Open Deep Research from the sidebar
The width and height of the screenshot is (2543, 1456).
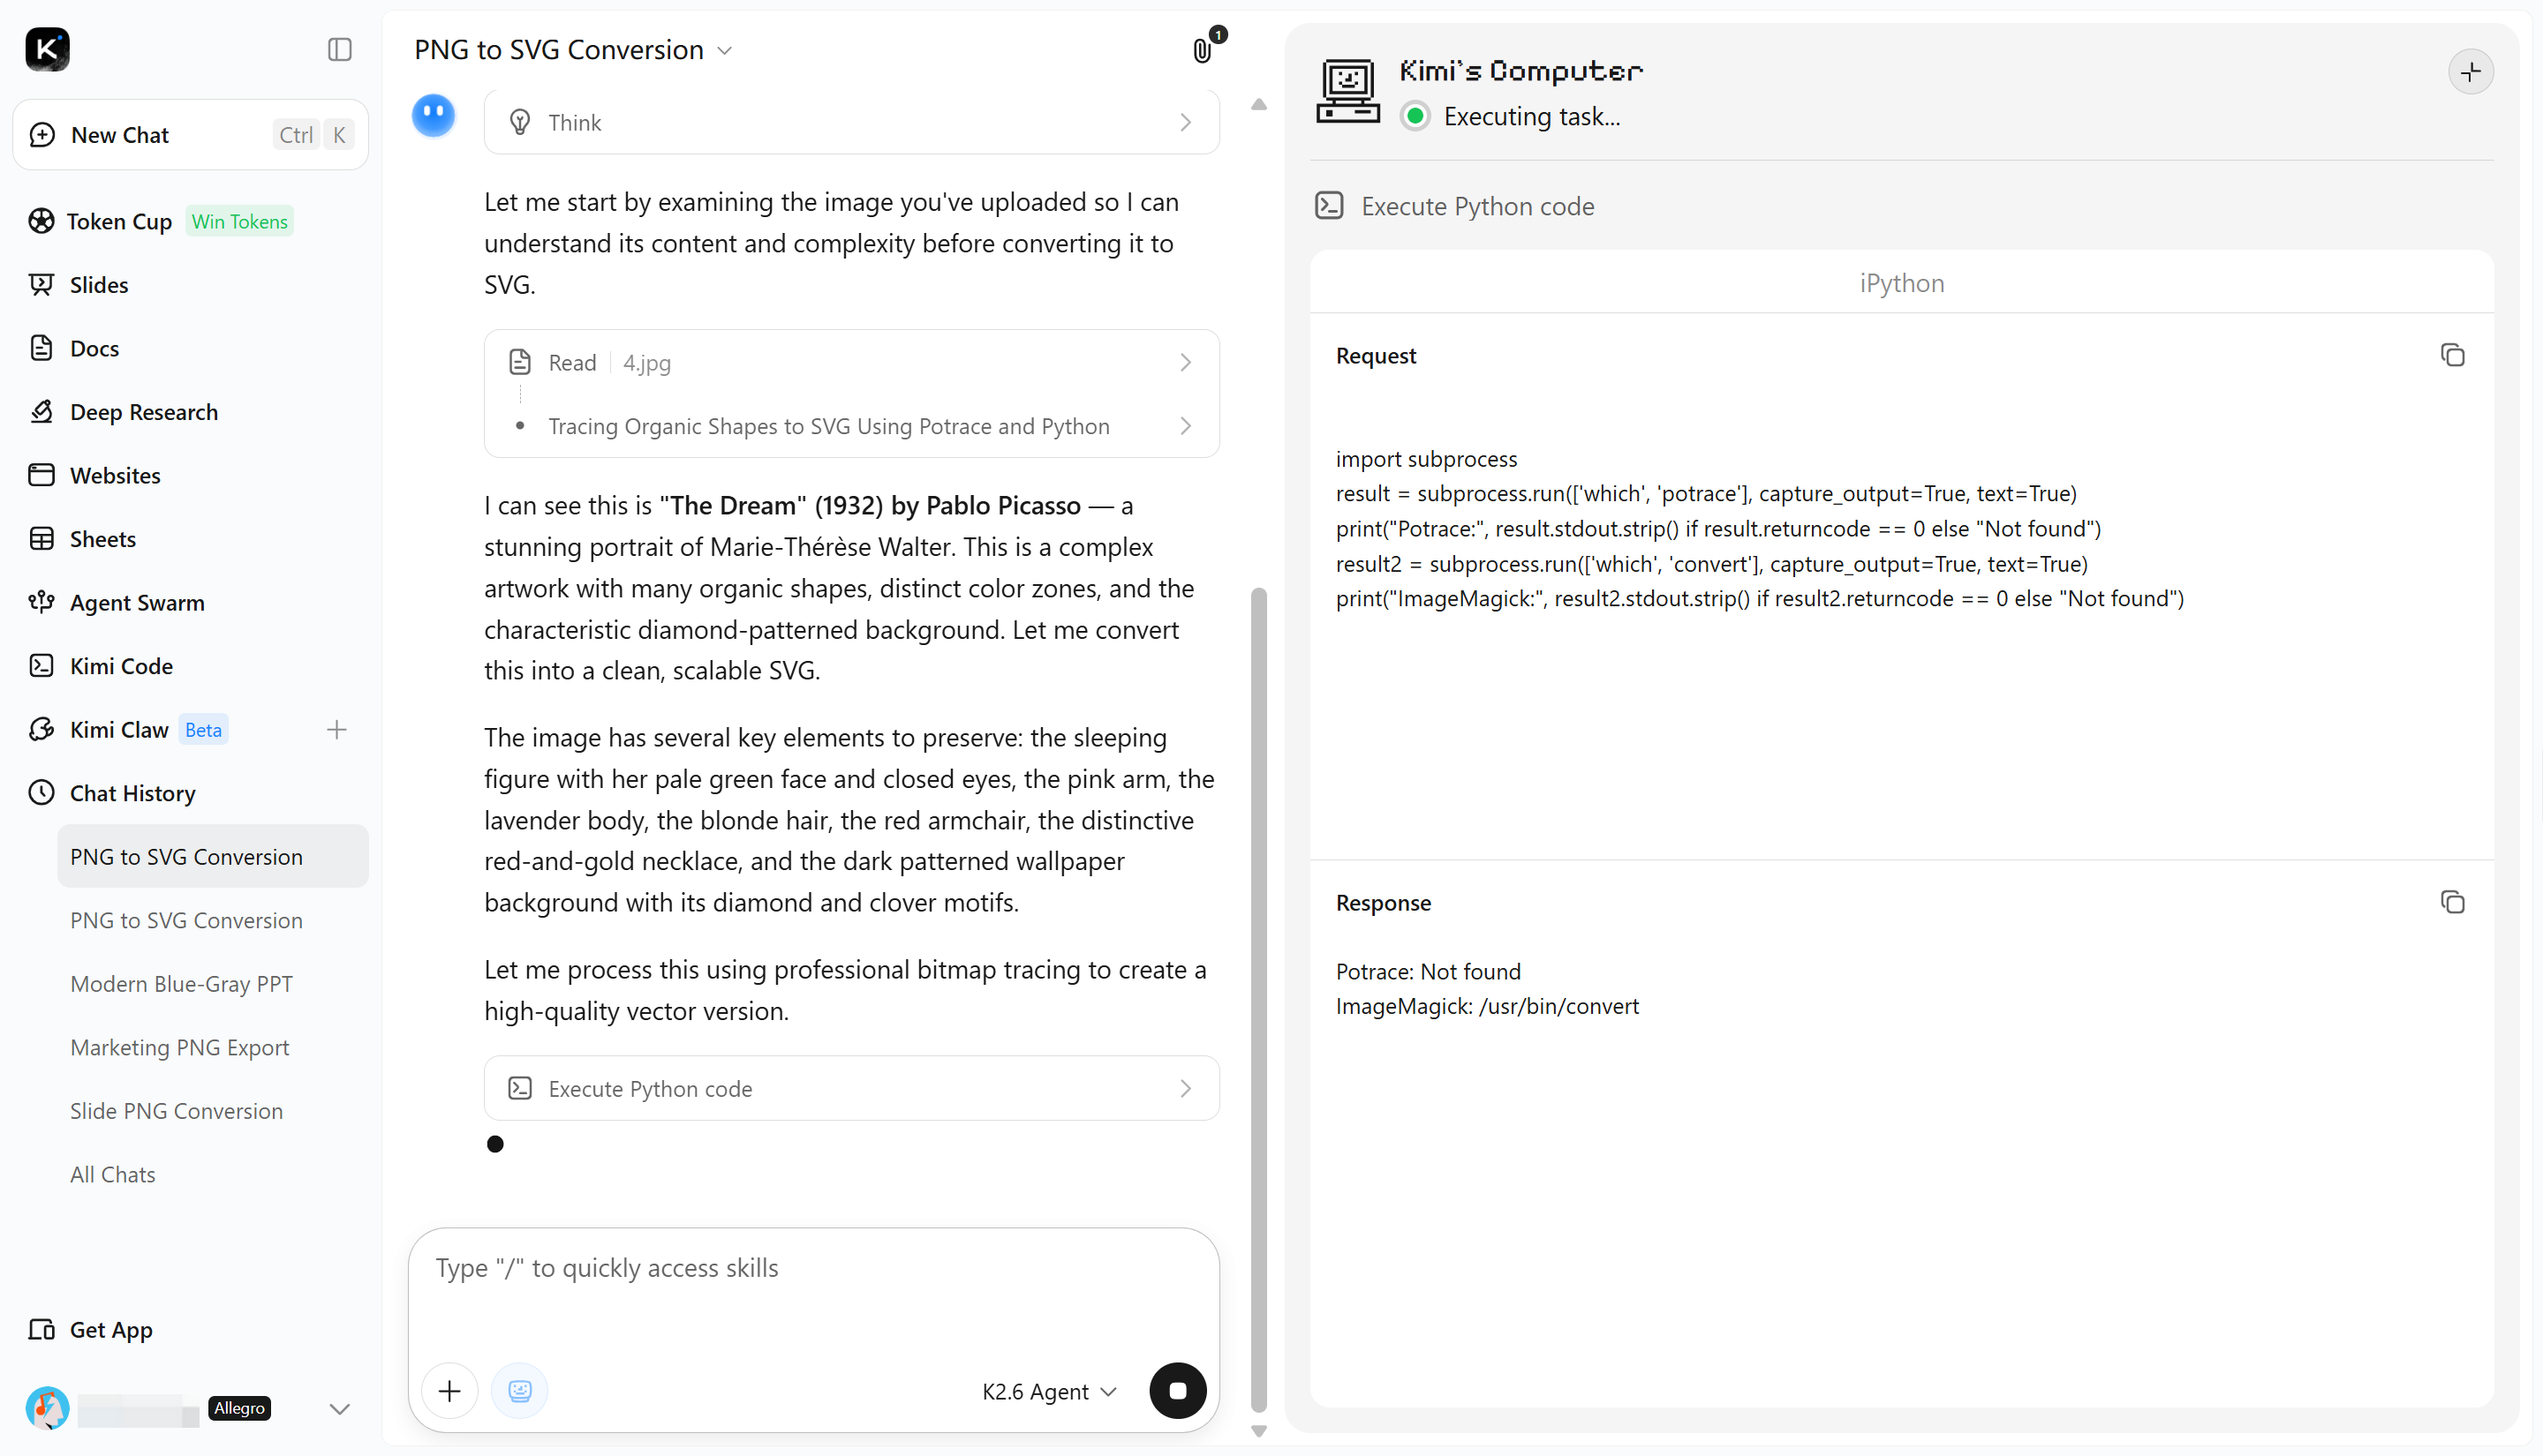click(x=143, y=412)
